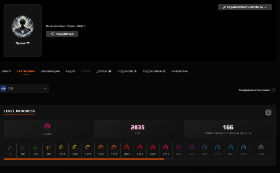Click the 3001 threshold value

(179, 154)
